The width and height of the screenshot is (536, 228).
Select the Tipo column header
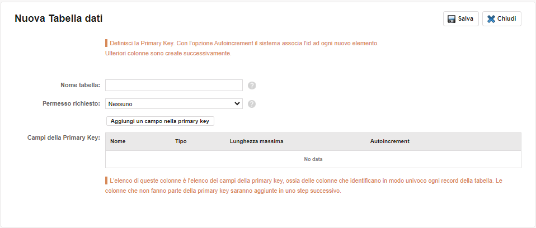[181, 141]
